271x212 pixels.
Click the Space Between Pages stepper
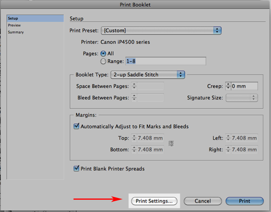point(134,86)
